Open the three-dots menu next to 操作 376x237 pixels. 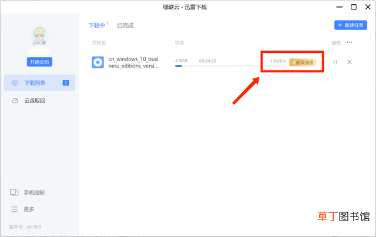coord(350,42)
